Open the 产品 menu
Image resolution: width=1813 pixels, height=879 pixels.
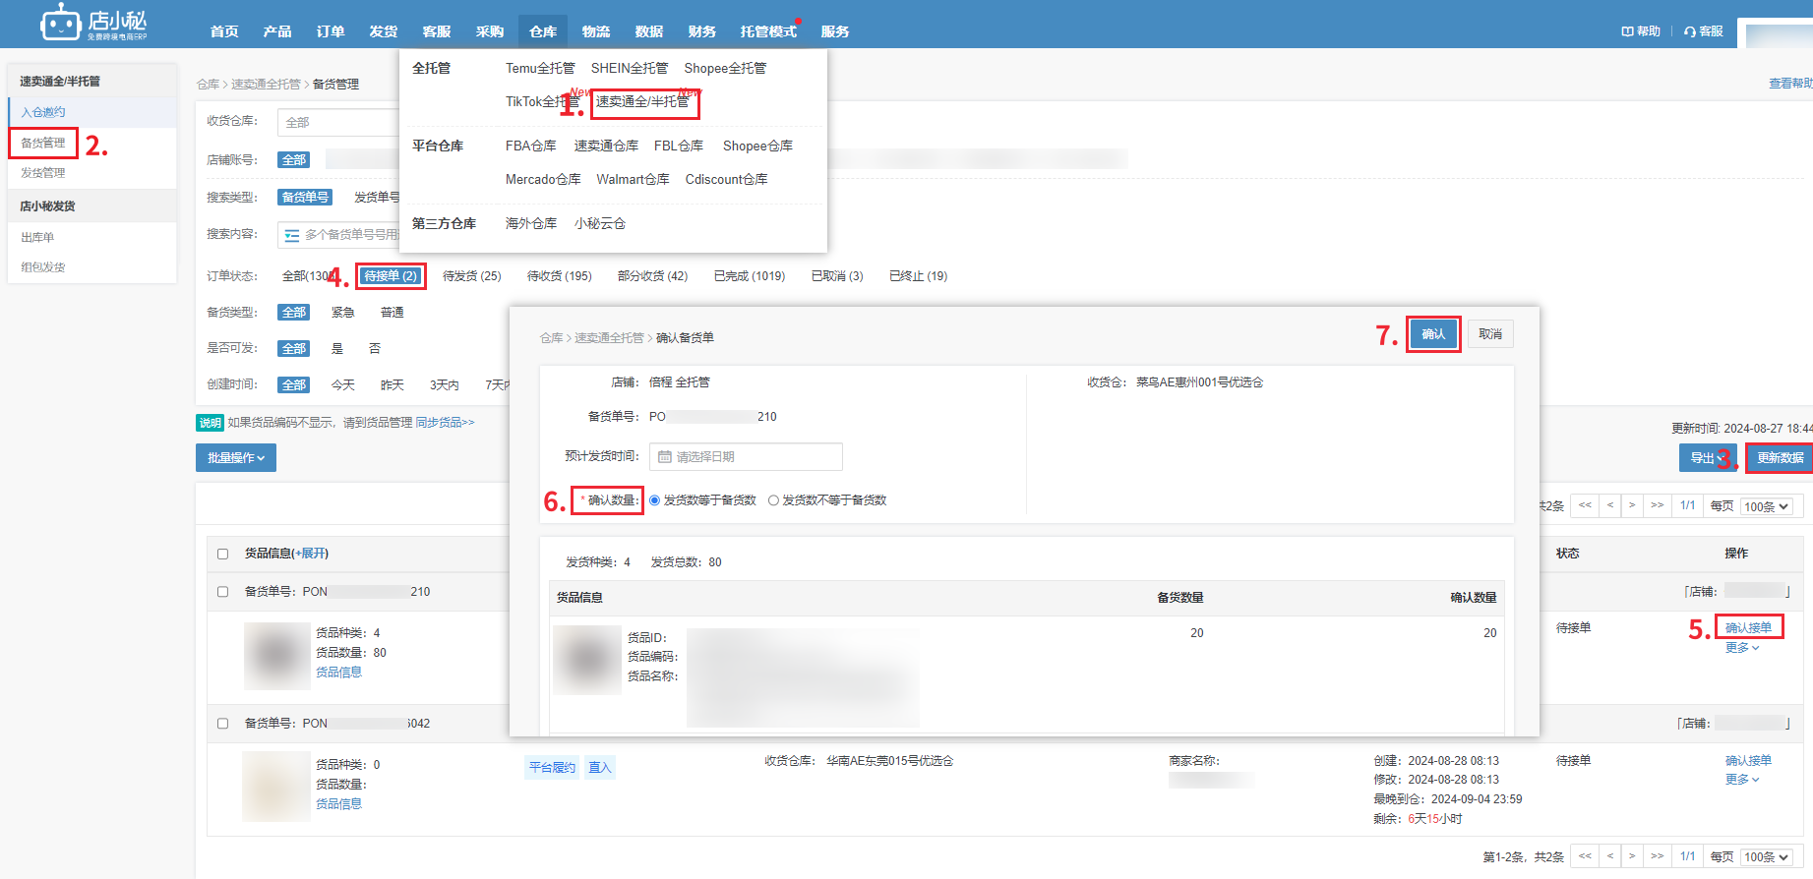(277, 31)
